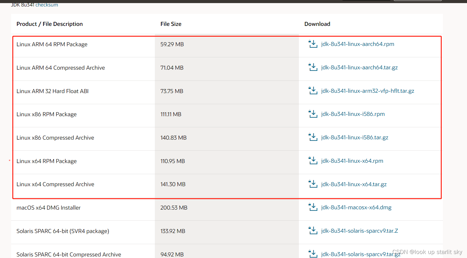Click download icon for arm32-vfp-hflt archive

pos(313,91)
